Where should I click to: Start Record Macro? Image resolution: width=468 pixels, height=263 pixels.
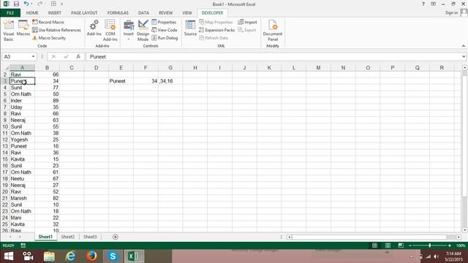point(48,22)
